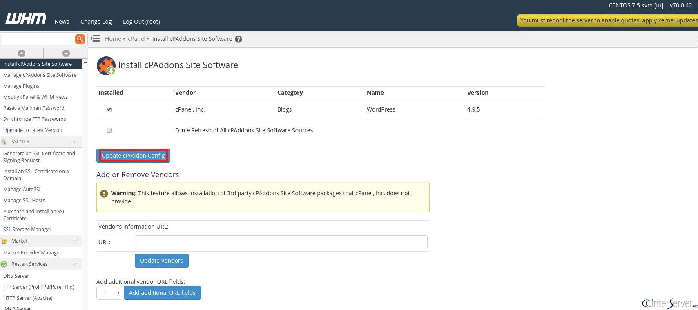
Task: Collapse the Restart Services section chevron
Action: [75, 264]
